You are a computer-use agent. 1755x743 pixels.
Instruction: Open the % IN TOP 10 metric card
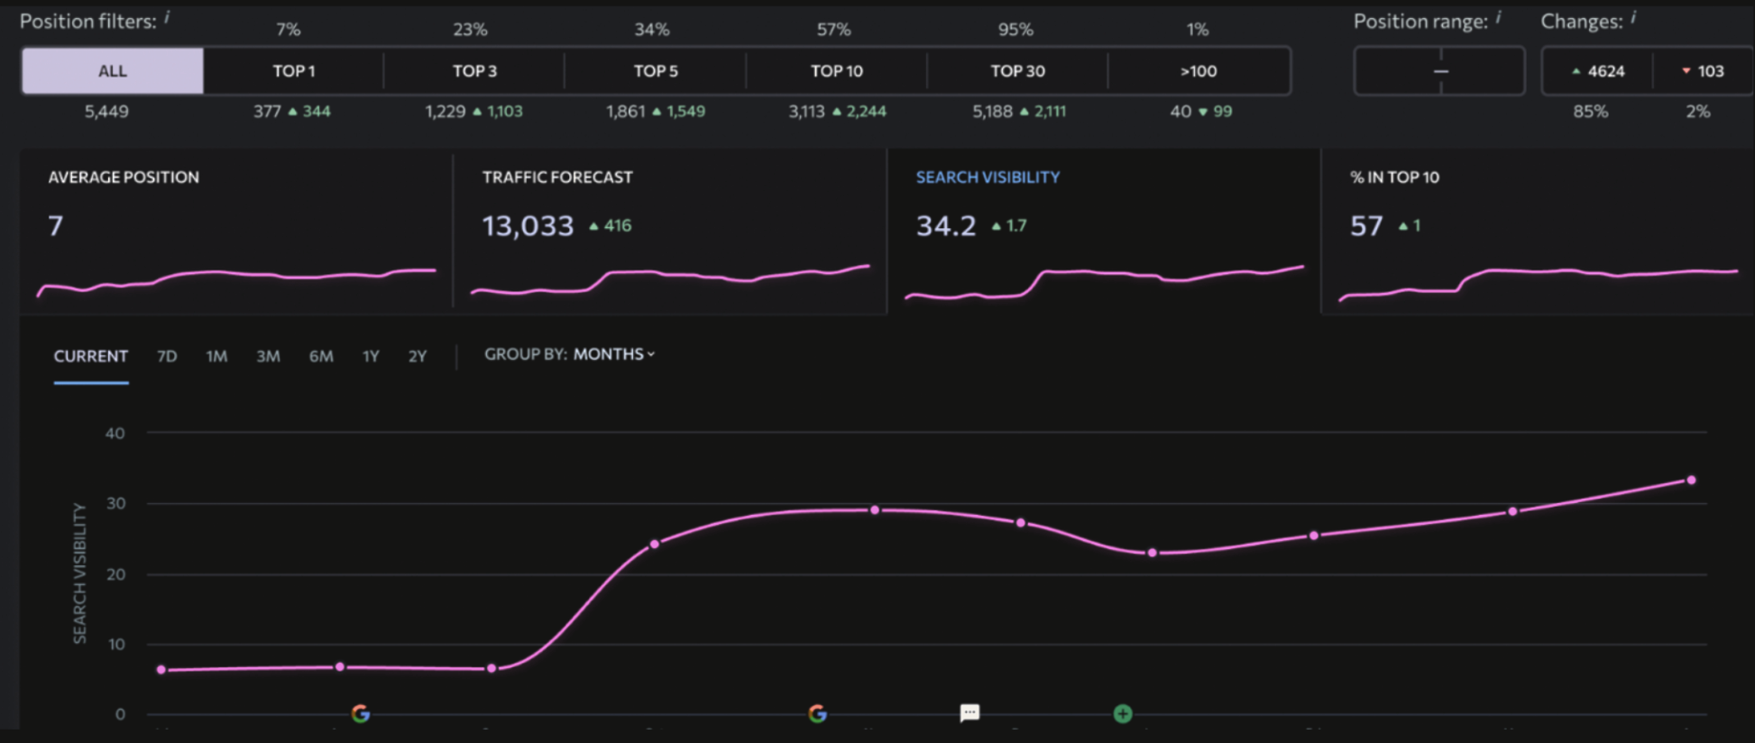[x=1538, y=232]
